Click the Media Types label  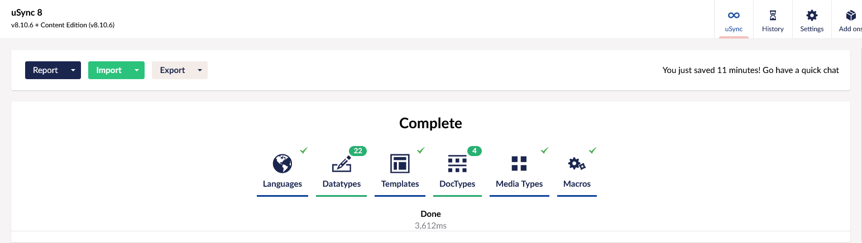(519, 184)
